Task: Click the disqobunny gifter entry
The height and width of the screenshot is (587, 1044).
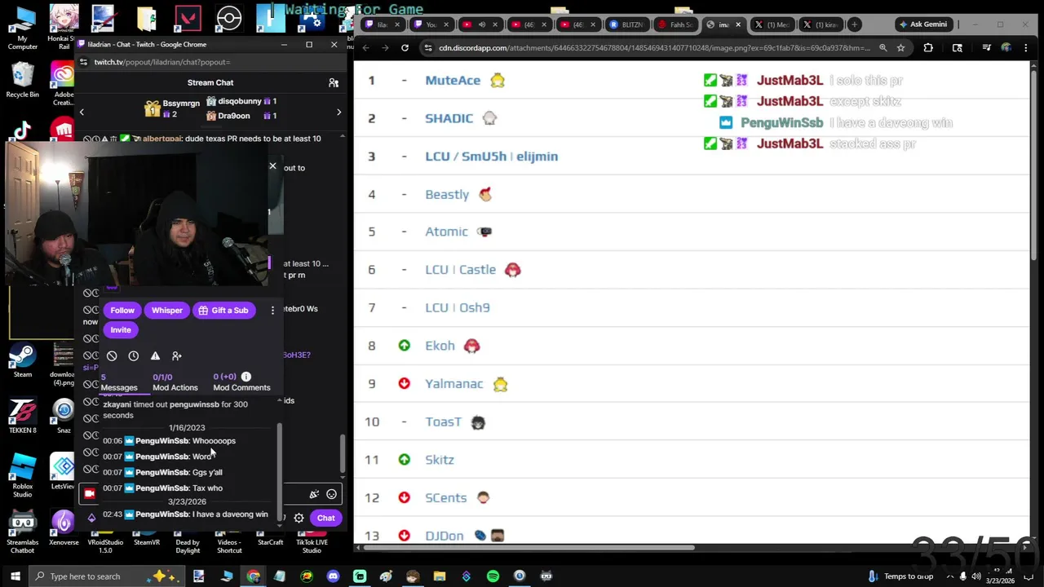Action: (241, 101)
